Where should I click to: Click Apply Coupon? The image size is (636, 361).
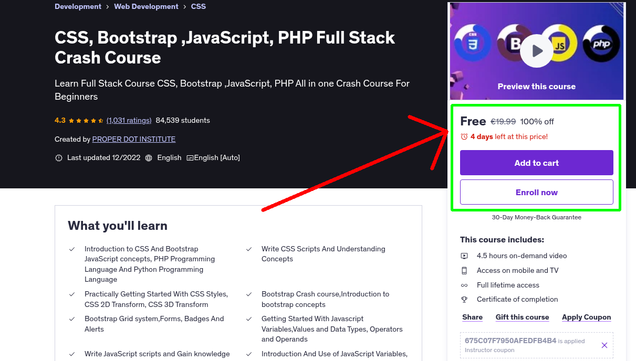587,317
